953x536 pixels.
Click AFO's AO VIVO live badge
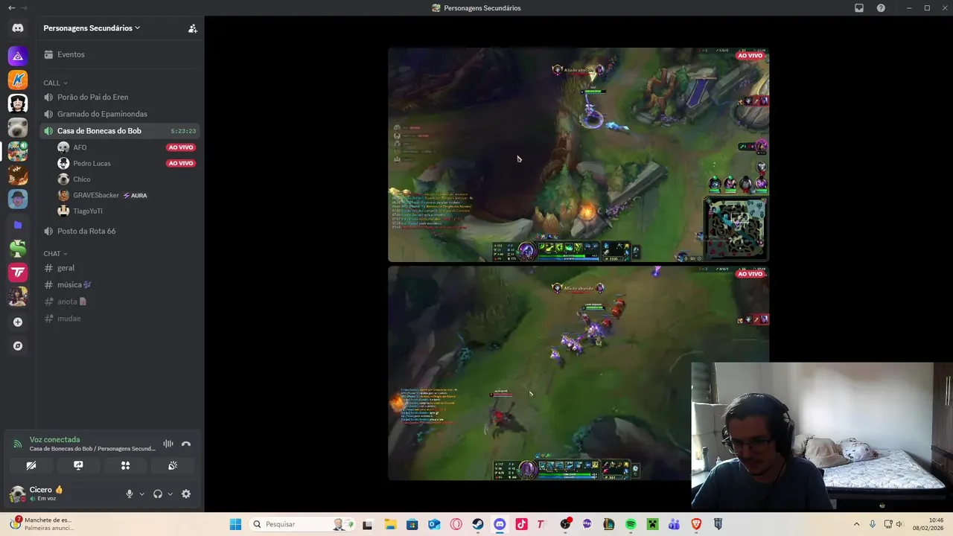pyautogui.click(x=181, y=147)
